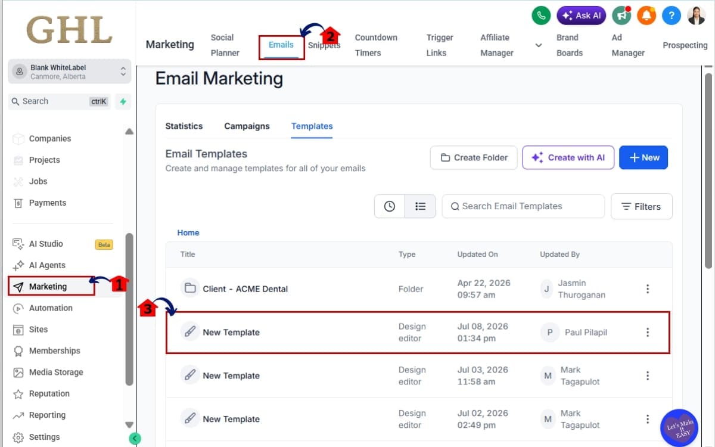Click the blue New button
This screenshot has width=715, height=447.
(x=643, y=157)
